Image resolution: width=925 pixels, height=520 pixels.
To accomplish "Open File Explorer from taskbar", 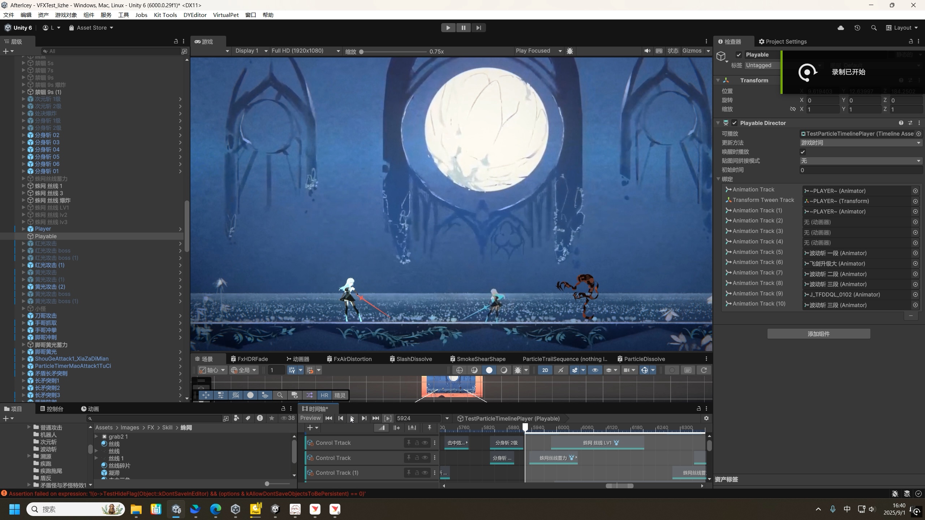I will point(136,509).
